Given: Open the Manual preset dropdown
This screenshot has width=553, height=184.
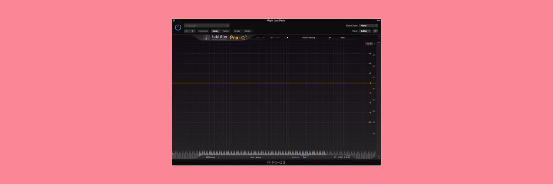Looking at the screenshot, I should [206, 25].
